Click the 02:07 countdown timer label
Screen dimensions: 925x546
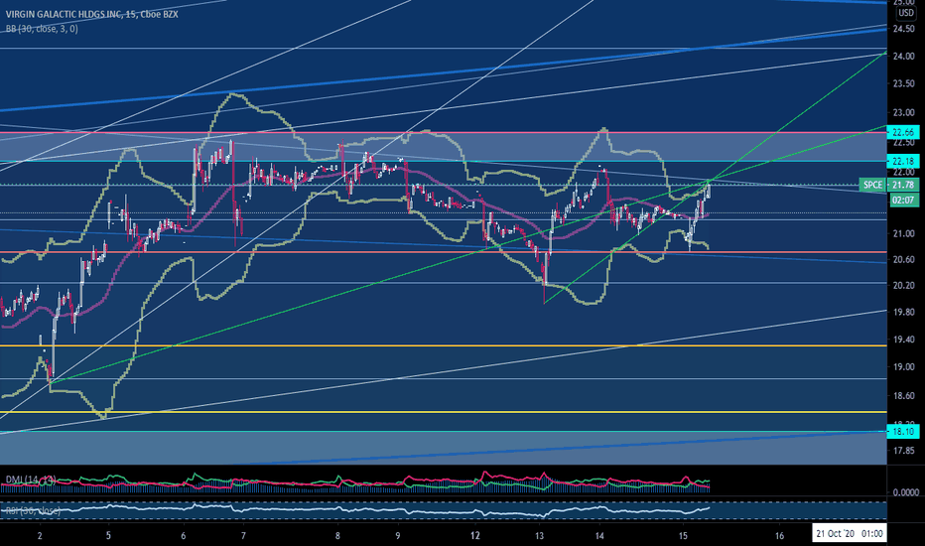coord(902,201)
